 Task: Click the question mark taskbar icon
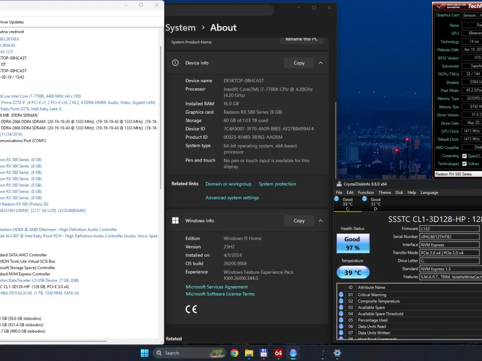pos(323,353)
